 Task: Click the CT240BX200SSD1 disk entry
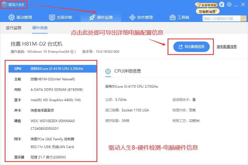[x=45, y=129]
